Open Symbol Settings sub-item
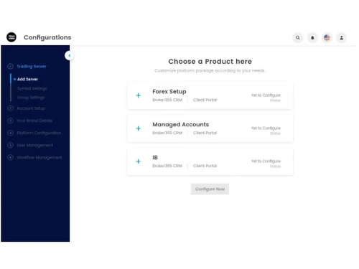Viewport: 359px width, 269px height. (32, 88)
